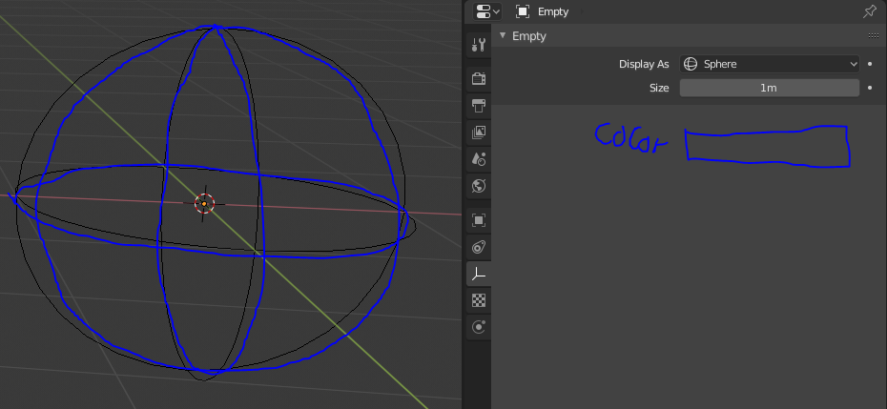
Task: Click the Size 1m value field
Action: coord(770,88)
